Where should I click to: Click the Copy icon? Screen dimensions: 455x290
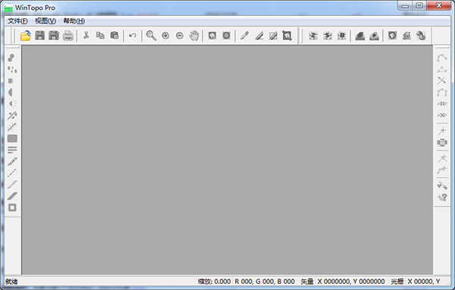pyautogui.click(x=100, y=36)
